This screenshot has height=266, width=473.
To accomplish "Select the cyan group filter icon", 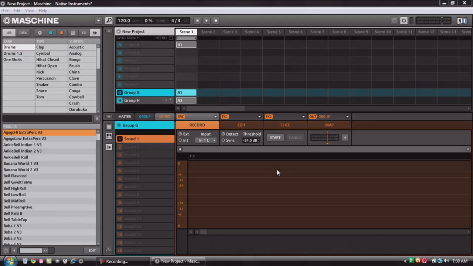I will click(x=51, y=33).
